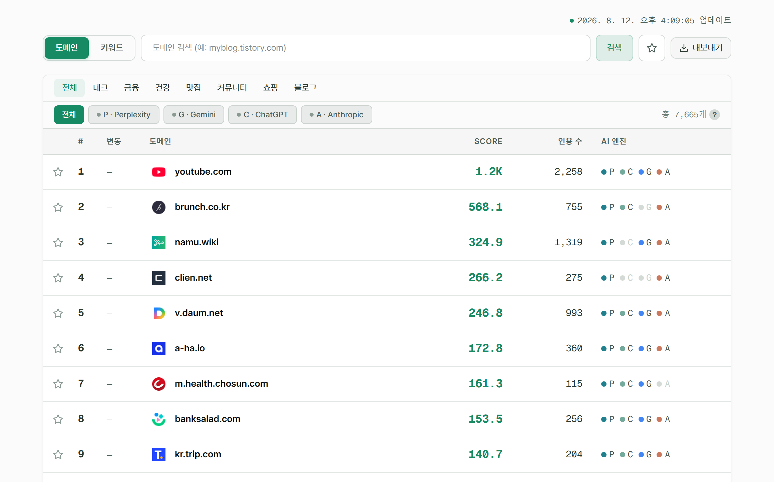Click the 1.2K score value
774x482 pixels.
489,172
